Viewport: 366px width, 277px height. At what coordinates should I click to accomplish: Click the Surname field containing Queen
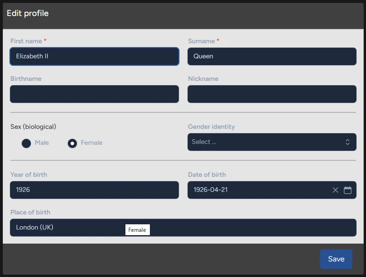272,56
